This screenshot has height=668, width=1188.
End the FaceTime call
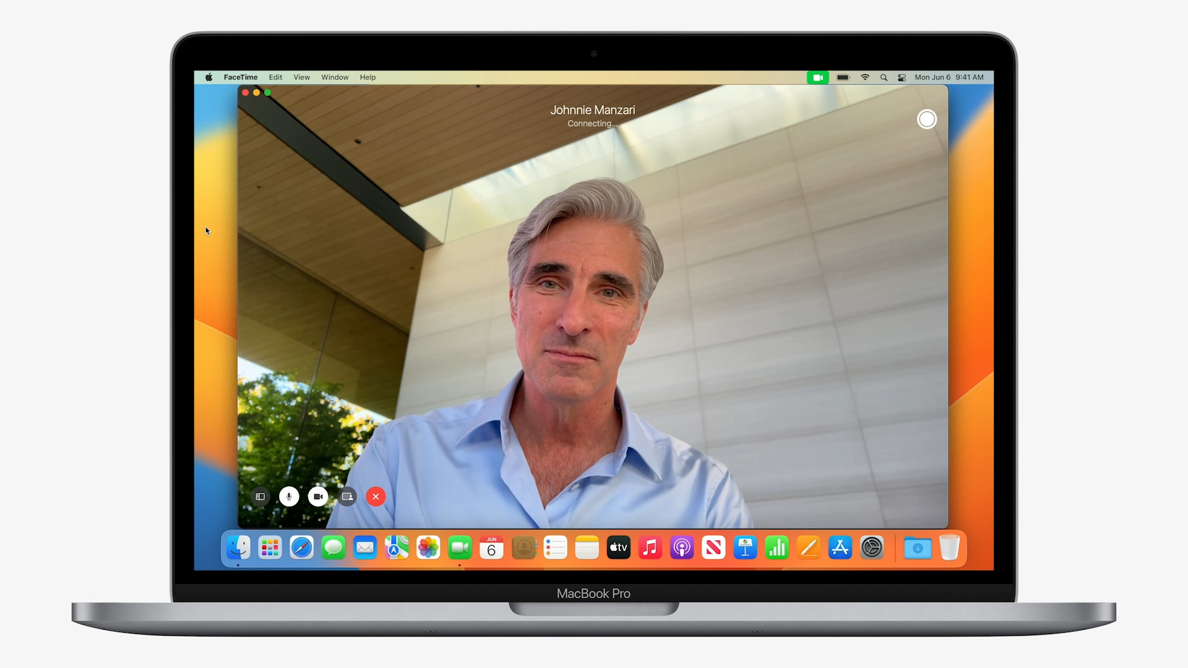point(376,497)
